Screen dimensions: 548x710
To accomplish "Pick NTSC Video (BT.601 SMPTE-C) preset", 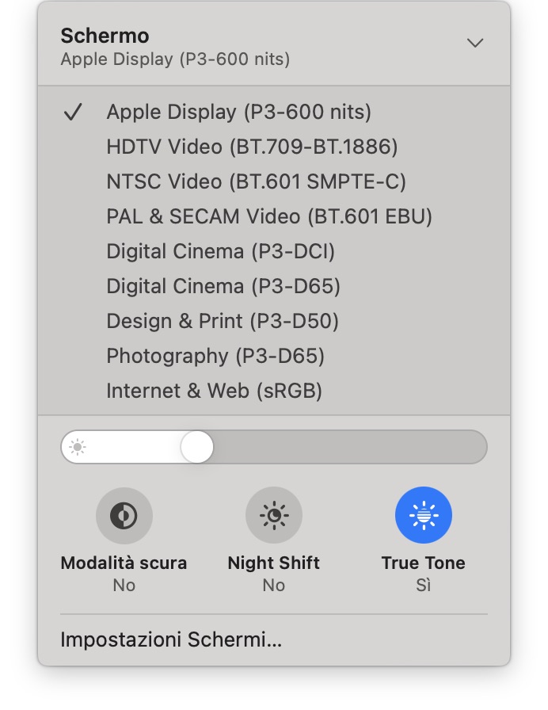I will pos(256,181).
